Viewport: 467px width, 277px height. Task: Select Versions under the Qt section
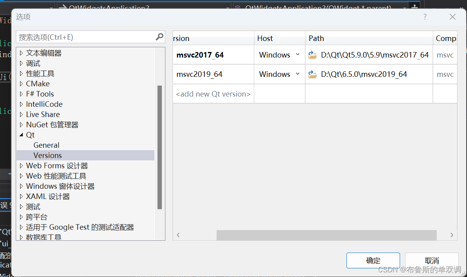pyautogui.click(x=48, y=155)
